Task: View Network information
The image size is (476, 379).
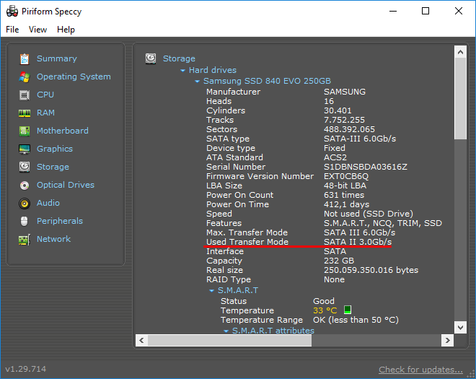Action: pos(54,239)
